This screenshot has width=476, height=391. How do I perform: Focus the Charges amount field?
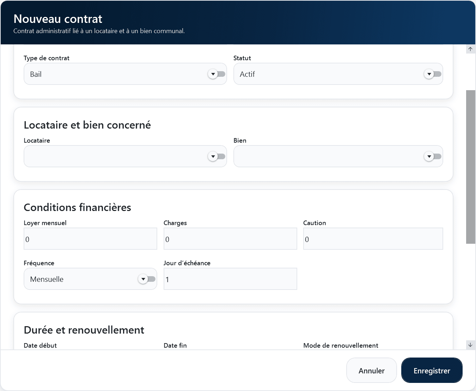point(230,239)
